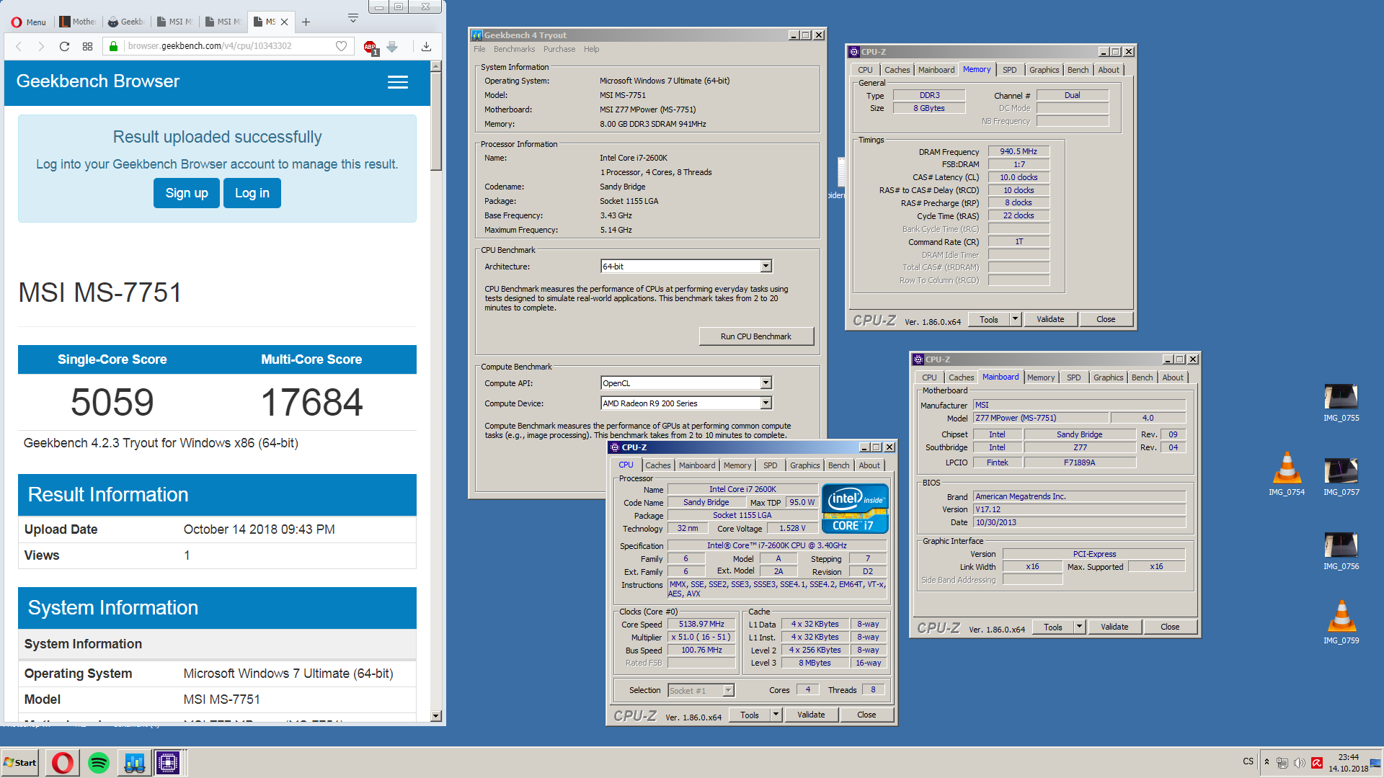Click the browser address bar URL
1384x778 pixels.
(x=210, y=46)
